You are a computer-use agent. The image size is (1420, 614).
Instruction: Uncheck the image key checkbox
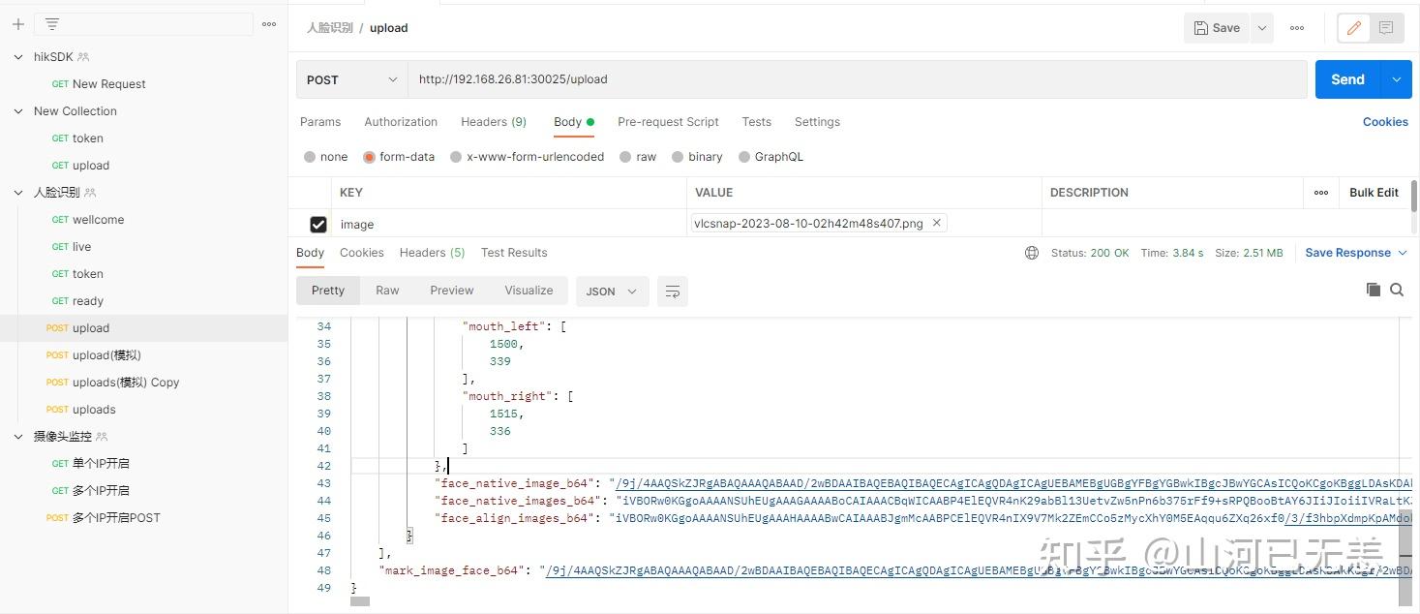(x=317, y=225)
